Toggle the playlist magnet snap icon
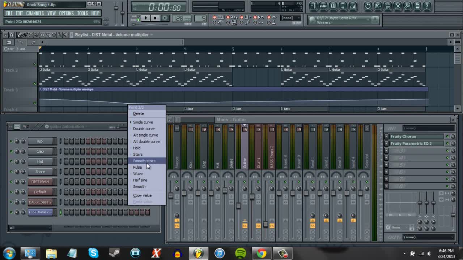The image size is (463, 260). click(12, 35)
